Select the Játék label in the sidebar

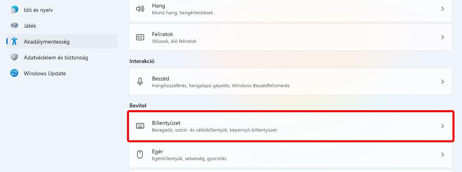click(30, 26)
